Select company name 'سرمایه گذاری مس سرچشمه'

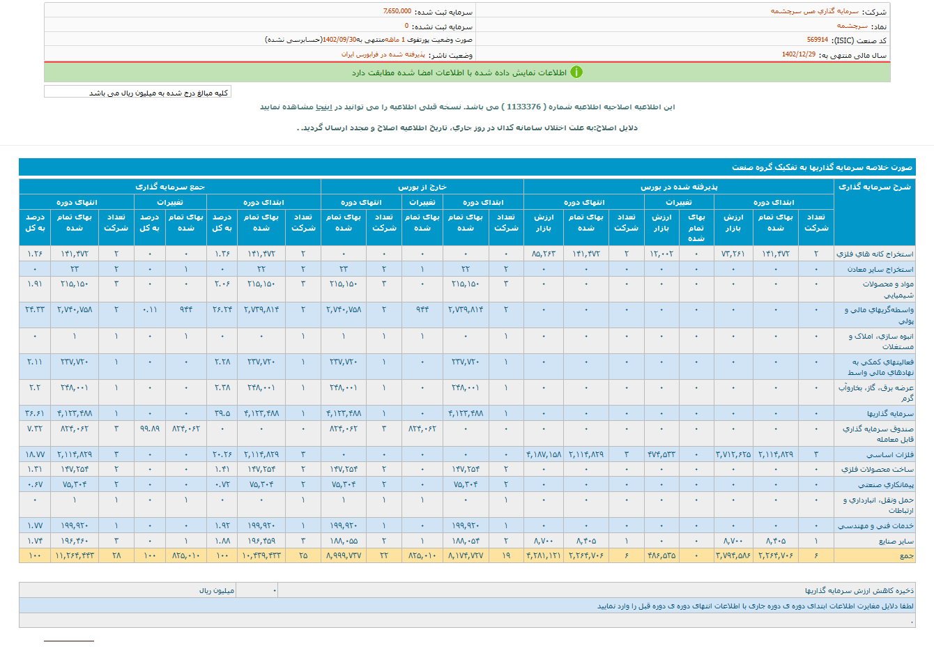pos(814,12)
